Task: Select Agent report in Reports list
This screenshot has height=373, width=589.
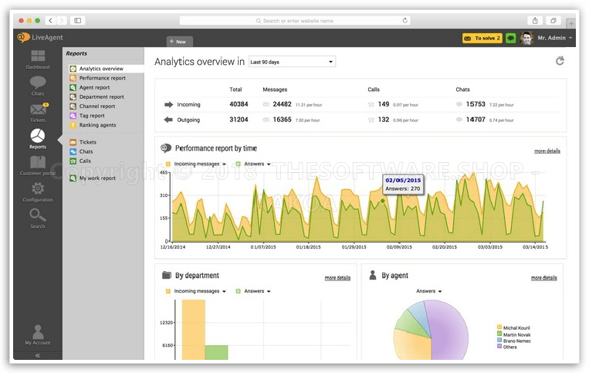Action: pos(94,87)
